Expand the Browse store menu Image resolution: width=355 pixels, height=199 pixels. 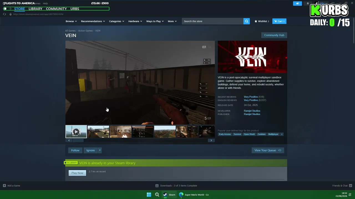(x=71, y=21)
